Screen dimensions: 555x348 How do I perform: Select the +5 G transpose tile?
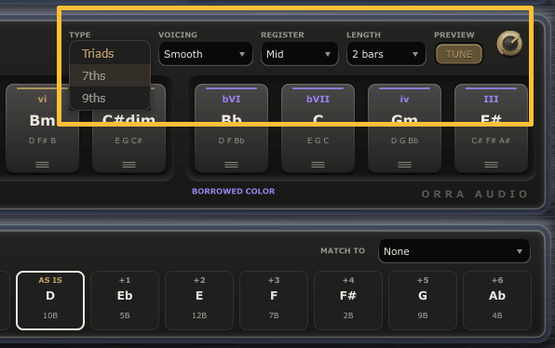(423, 301)
